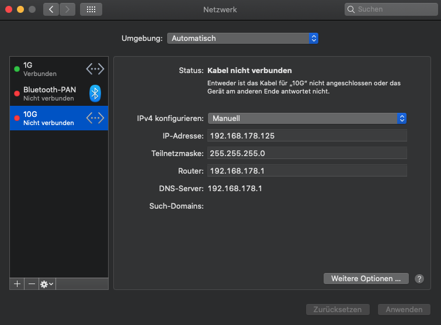The height and width of the screenshot is (325, 441).
Task: Remove the selected service with minus
Action: (x=32, y=283)
